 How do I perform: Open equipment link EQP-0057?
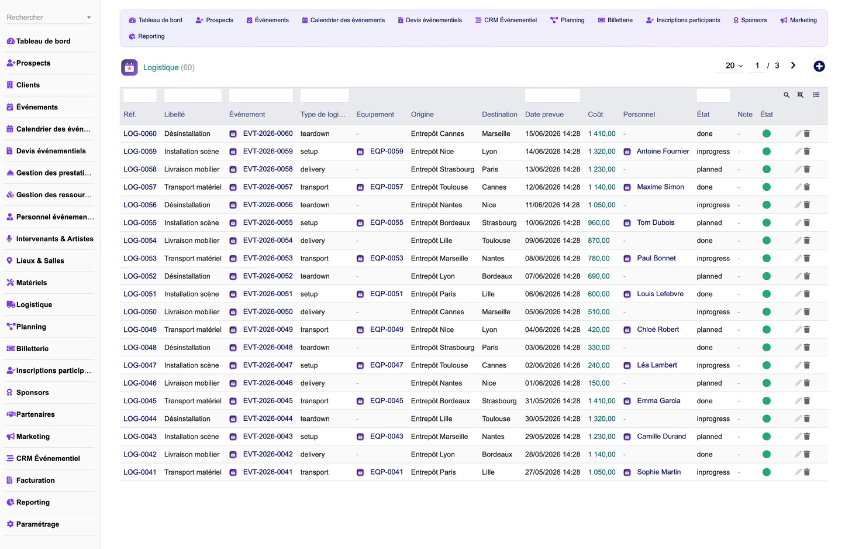pos(387,187)
